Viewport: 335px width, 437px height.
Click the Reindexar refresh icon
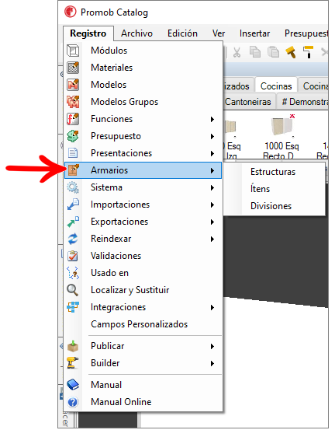73,239
